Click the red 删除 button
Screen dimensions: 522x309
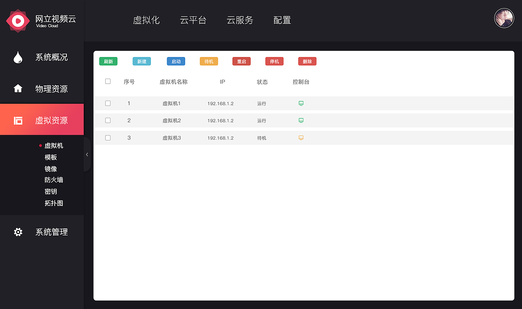click(307, 61)
